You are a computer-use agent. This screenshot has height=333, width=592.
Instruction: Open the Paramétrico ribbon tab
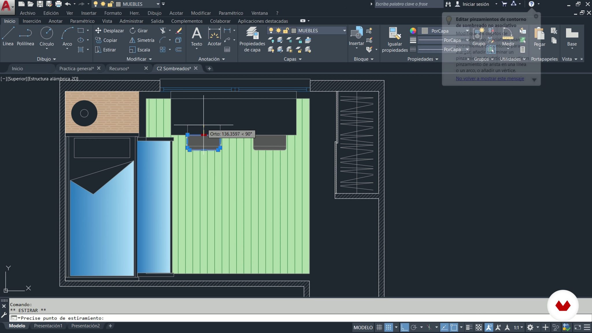[82, 21]
